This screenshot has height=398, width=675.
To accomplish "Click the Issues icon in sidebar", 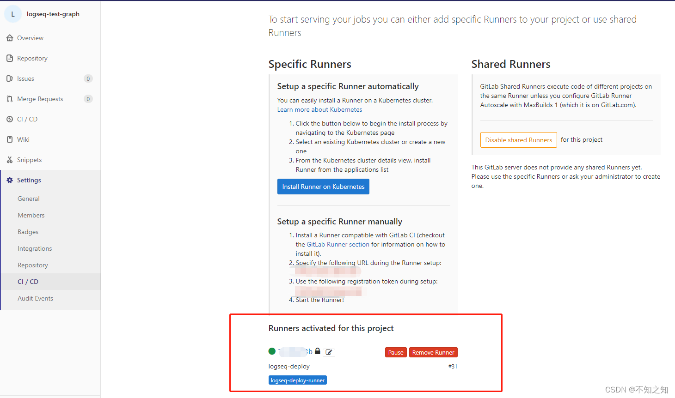I will 10,78.
